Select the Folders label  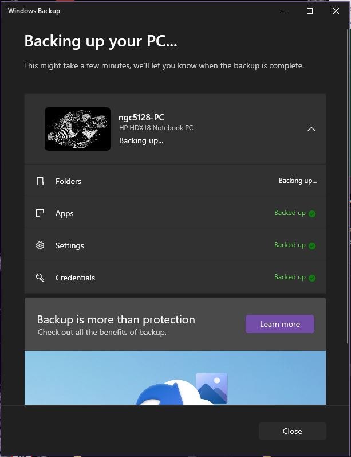pos(68,181)
